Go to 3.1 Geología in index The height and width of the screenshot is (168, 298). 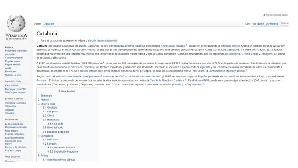(52, 108)
